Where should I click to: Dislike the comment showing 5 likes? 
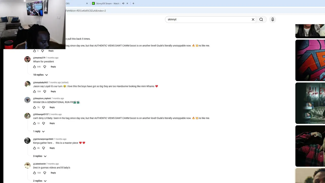click(x=42, y=51)
